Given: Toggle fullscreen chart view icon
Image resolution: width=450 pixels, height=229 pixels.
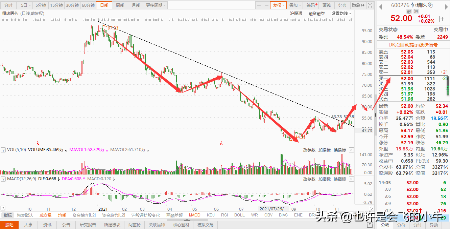Looking at the screenshot, I should (370, 5).
